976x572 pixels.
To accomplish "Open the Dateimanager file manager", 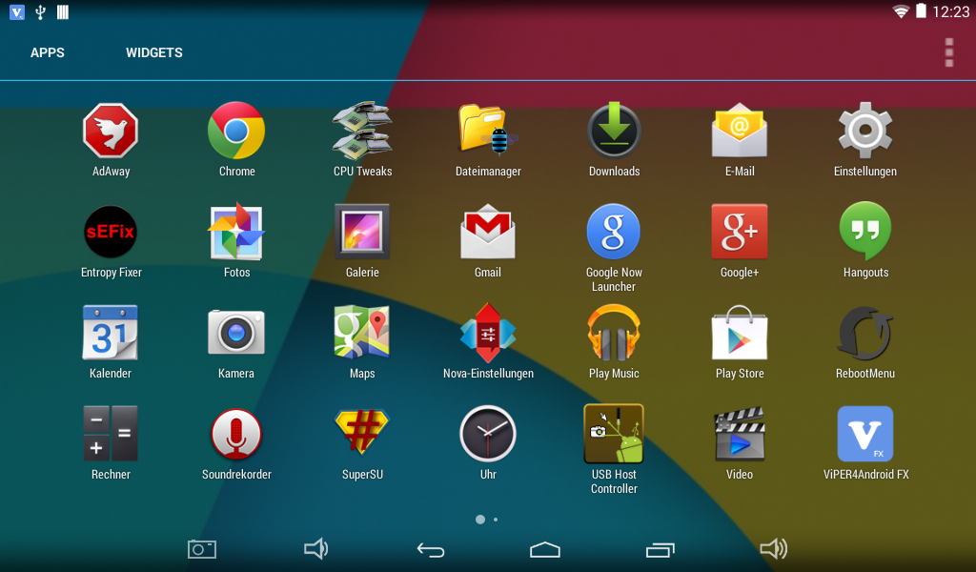I will click(488, 131).
